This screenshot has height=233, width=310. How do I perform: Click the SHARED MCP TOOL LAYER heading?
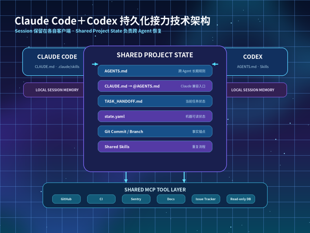point(155,190)
